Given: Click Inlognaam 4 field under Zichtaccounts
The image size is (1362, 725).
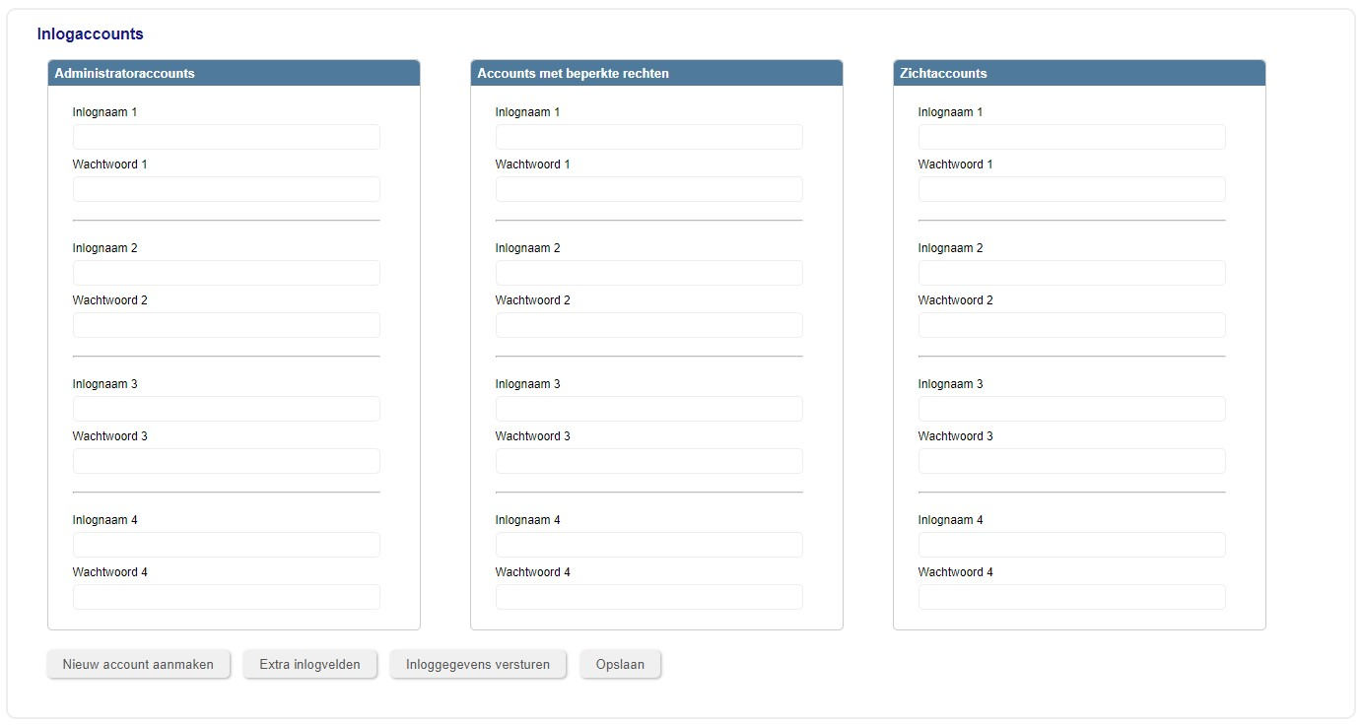Looking at the screenshot, I should [1072, 545].
